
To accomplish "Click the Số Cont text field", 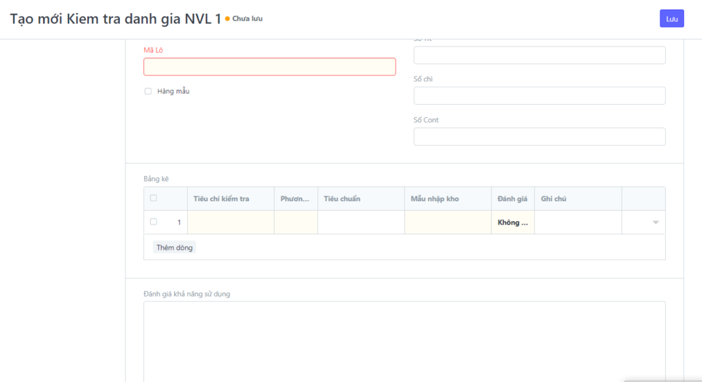I will pos(539,137).
